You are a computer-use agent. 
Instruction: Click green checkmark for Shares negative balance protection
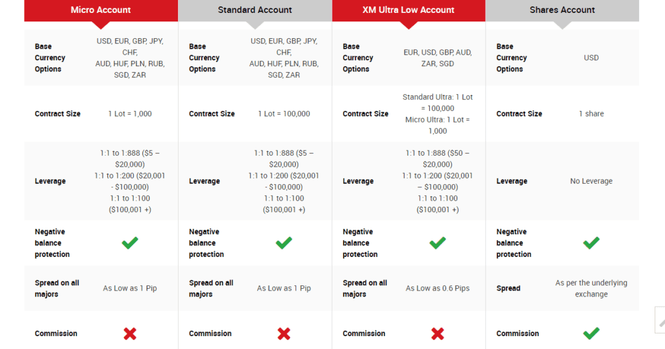click(x=591, y=243)
